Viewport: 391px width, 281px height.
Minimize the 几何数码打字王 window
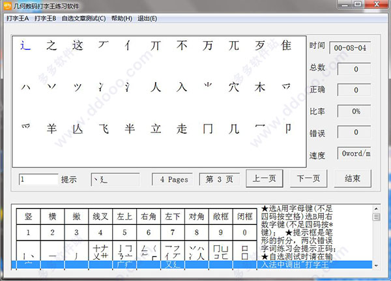point(345,5)
